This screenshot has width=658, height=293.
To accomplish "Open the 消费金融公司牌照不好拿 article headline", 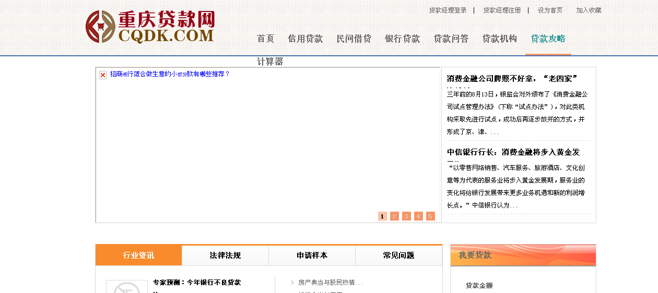I will point(512,79).
